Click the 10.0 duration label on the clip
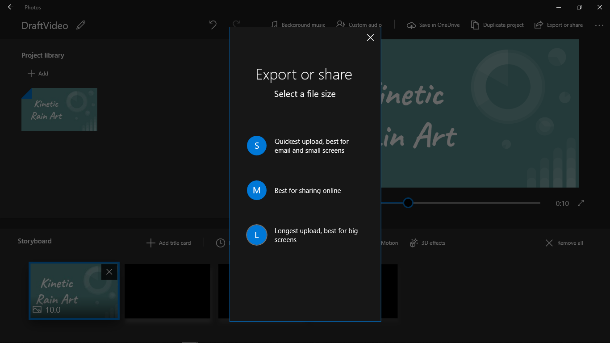This screenshot has width=610, height=343. 53,310
